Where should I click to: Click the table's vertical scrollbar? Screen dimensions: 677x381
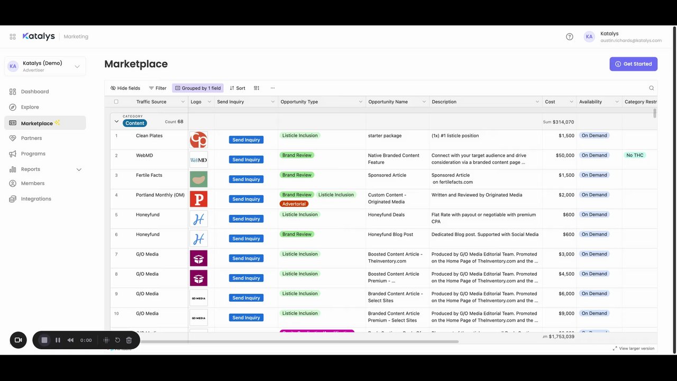(x=655, y=113)
